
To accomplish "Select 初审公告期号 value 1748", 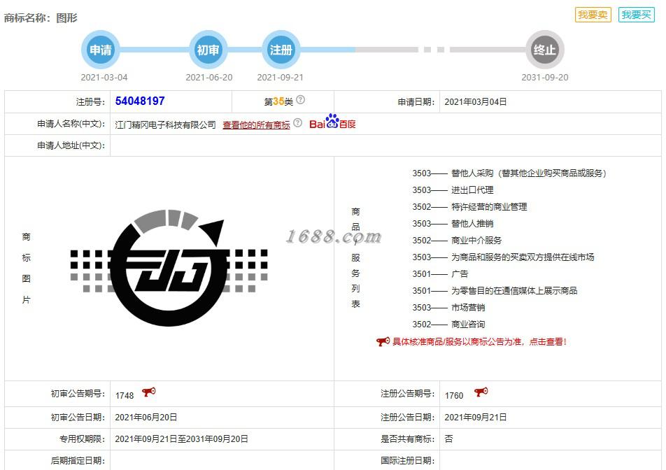I will [125, 396].
